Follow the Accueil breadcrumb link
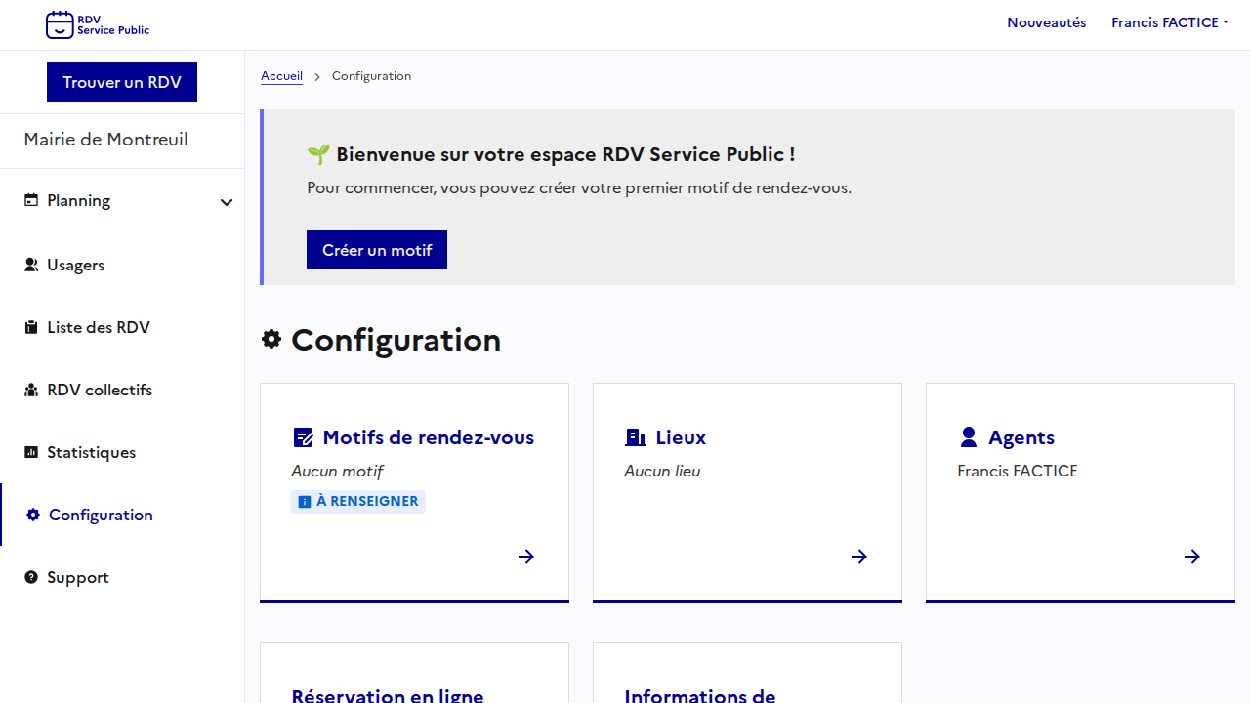The height and width of the screenshot is (703, 1250). (281, 76)
